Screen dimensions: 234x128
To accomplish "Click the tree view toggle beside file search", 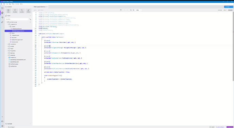I will 30,19.
